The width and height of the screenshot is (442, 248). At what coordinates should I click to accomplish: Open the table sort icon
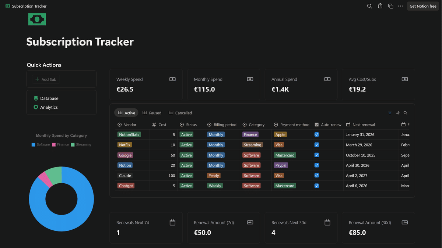point(398,113)
